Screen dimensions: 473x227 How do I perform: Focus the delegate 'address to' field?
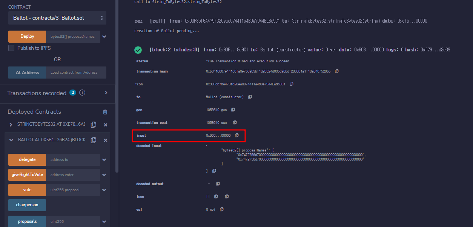coord(73,160)
